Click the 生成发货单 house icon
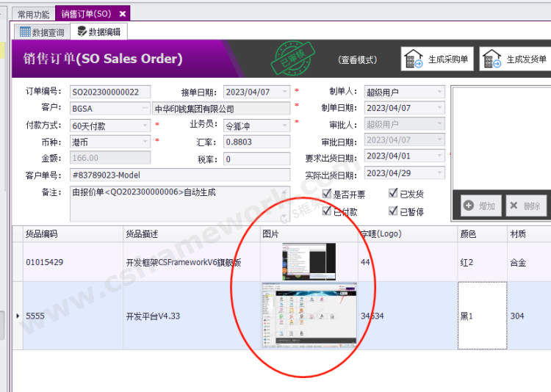The height and width of the screenshot is (392, 551). click(x=492, y=59)
